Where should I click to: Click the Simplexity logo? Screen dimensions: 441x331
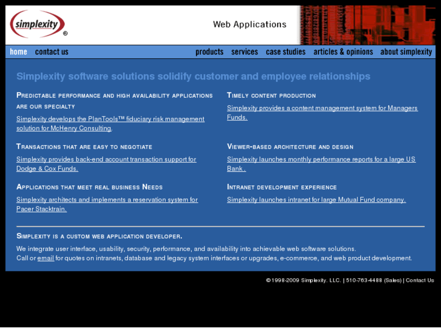click(39, 24)
